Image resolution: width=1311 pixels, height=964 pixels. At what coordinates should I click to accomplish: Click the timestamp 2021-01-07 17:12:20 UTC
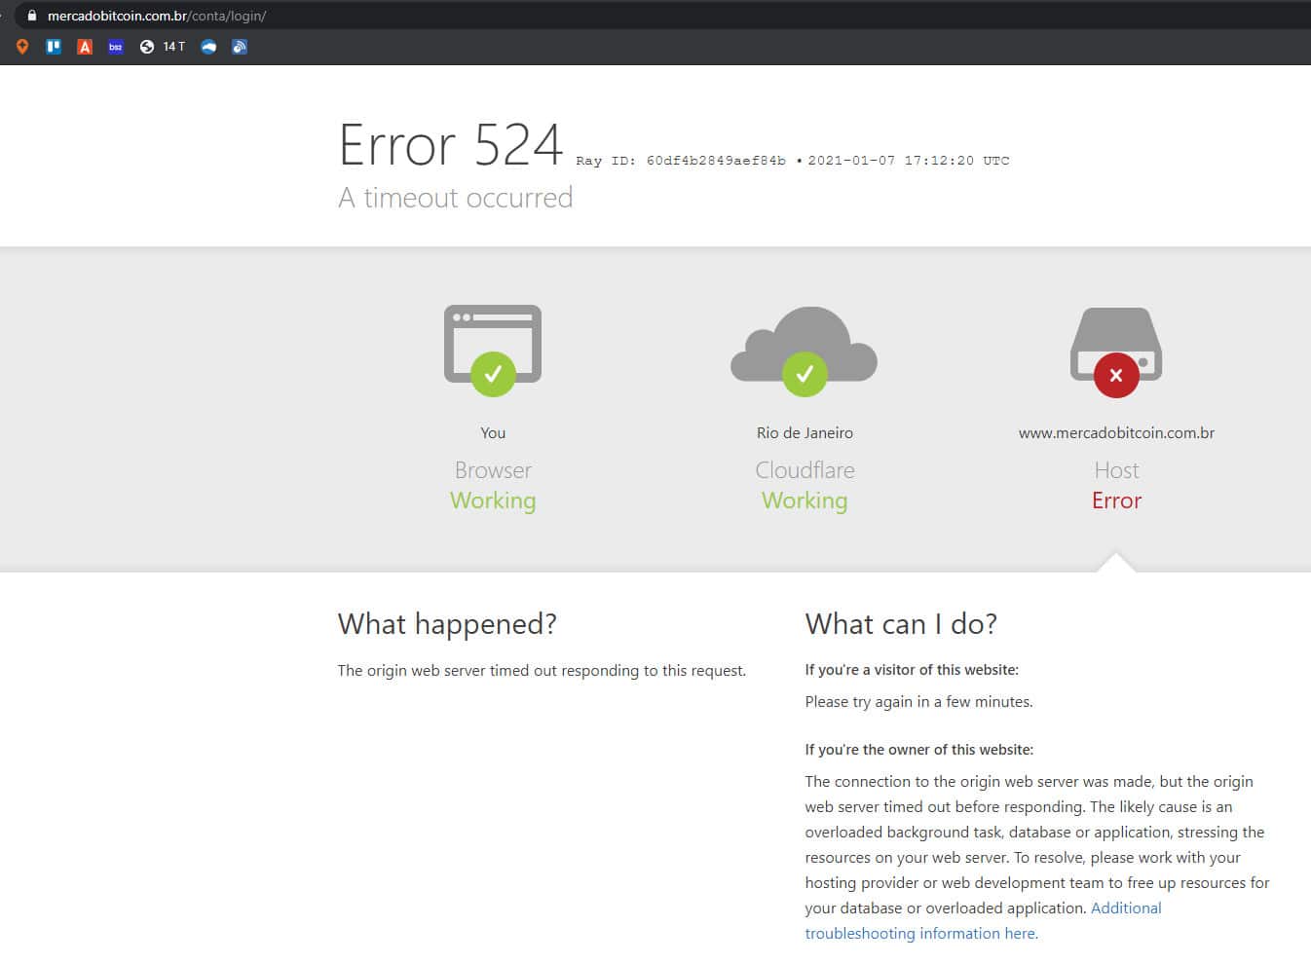coord(908,161)
